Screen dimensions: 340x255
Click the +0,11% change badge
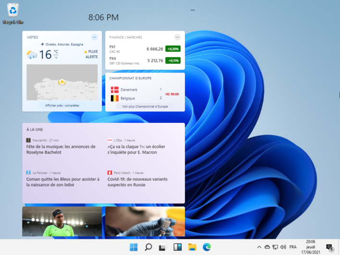point(173,61)
